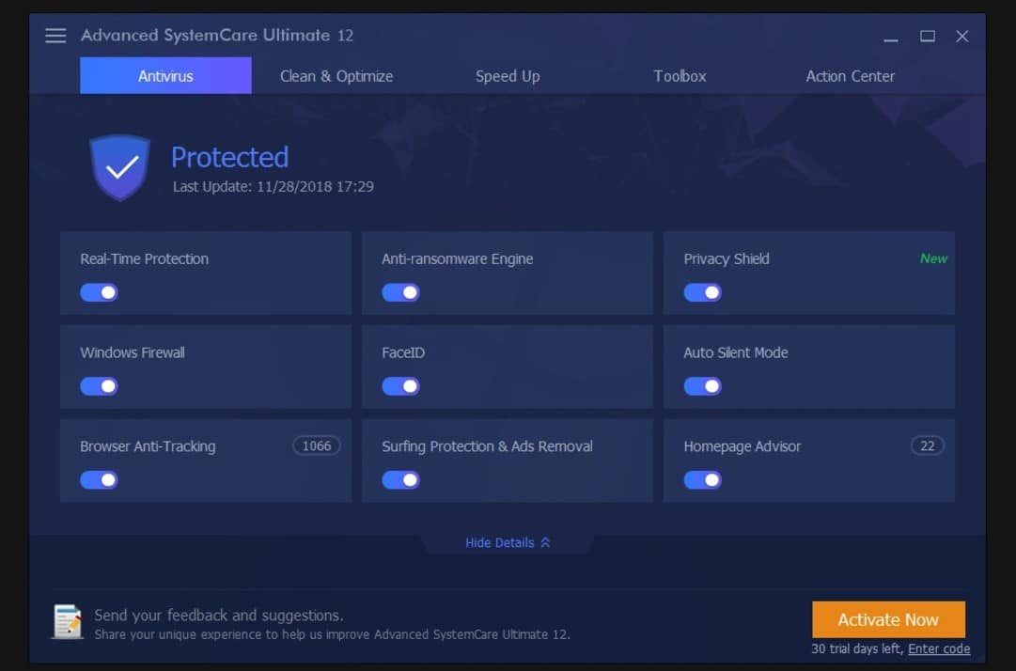This screenshot has height=671, width=1016.
Task: Disable Browser Anti-Tracking
Action: (x=99, y=480)
